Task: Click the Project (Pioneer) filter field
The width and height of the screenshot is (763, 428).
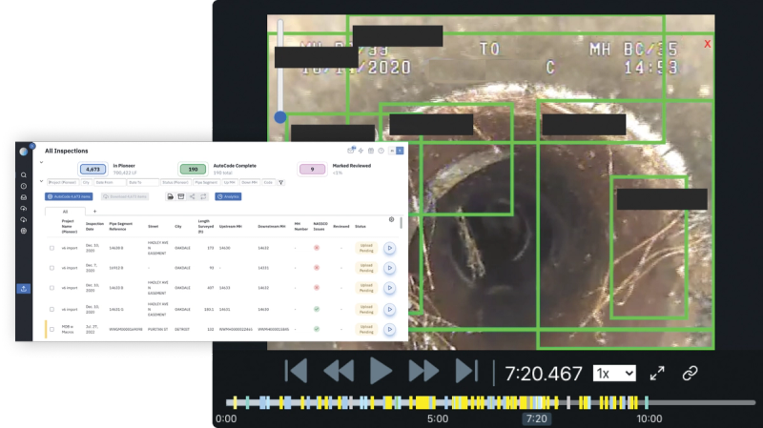Action: pyautogui.click(x=63, y=182)
